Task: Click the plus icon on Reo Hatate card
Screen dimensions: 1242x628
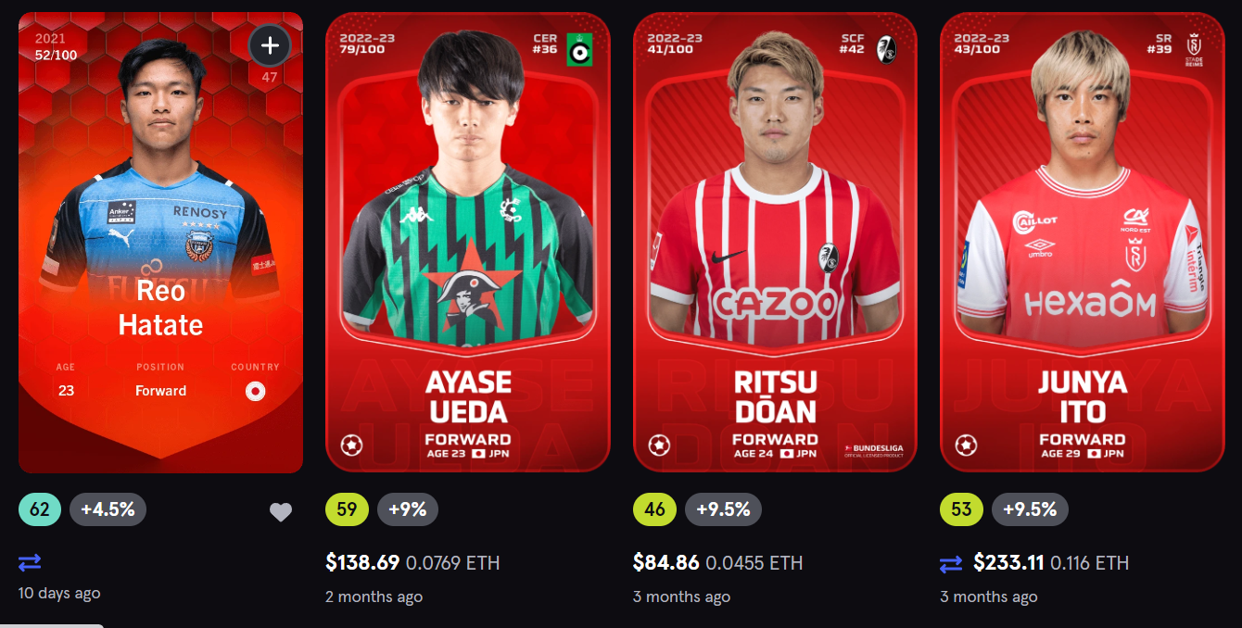Action: (x=270, y=45)
